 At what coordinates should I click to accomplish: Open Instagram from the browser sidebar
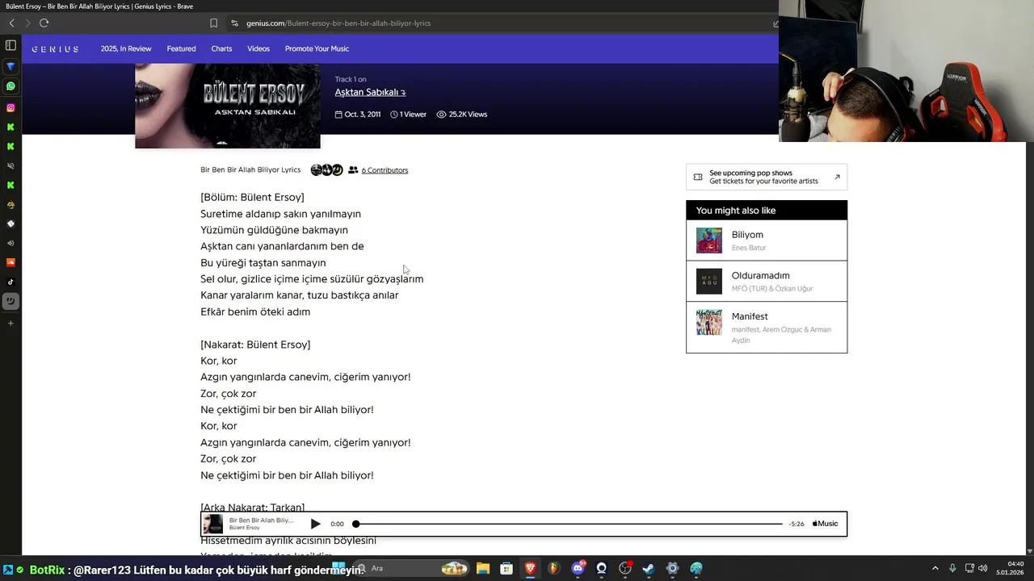tap(11, 107)
